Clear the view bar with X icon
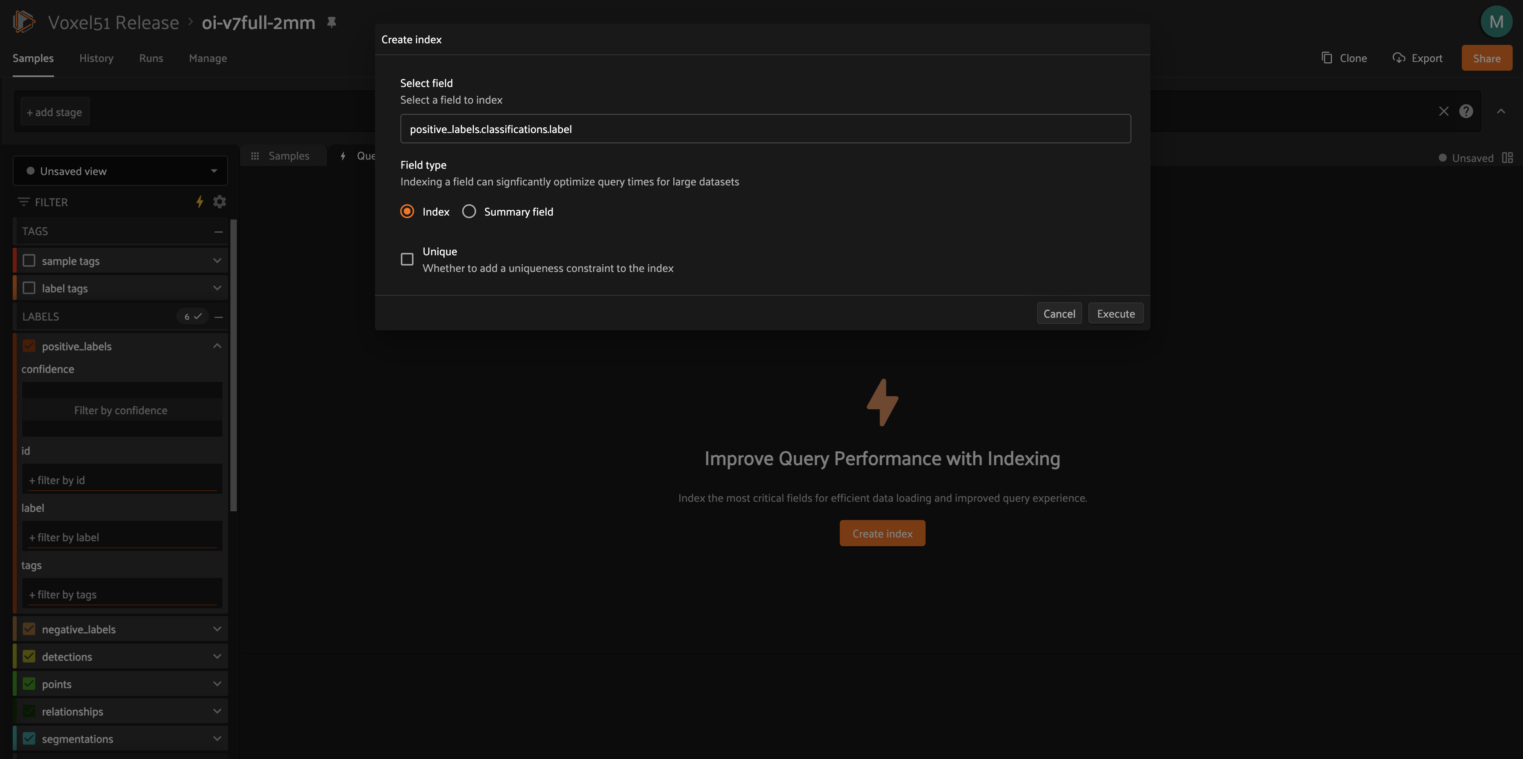The width and height of the screenshot is (1523, 759). tap(1443, 112)
